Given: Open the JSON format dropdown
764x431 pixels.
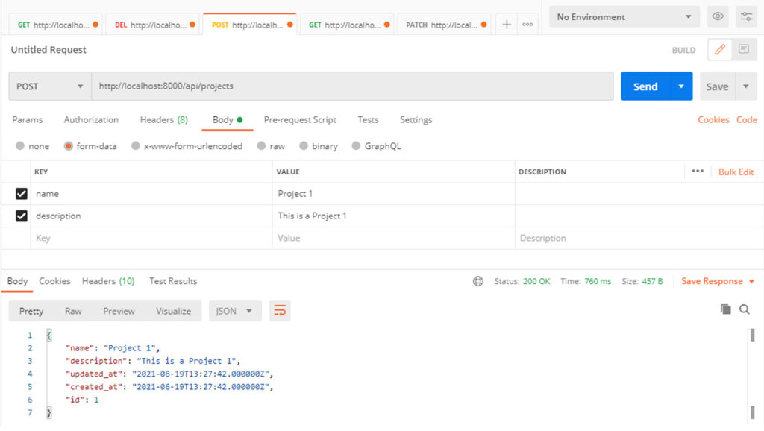Looking at the screenshot, I should tap(235, 311).
